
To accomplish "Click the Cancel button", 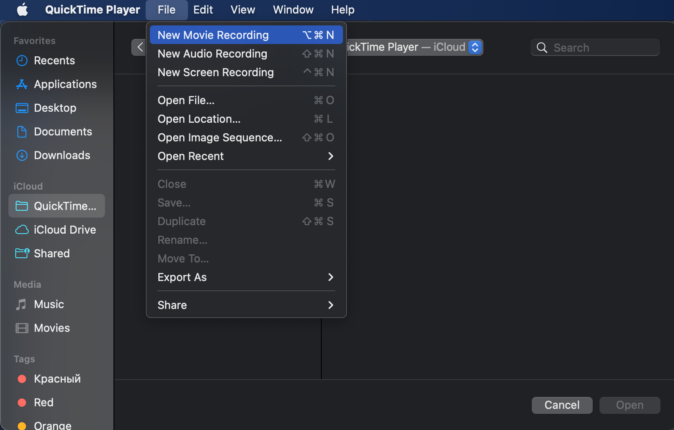I will [x=562, y=405].
